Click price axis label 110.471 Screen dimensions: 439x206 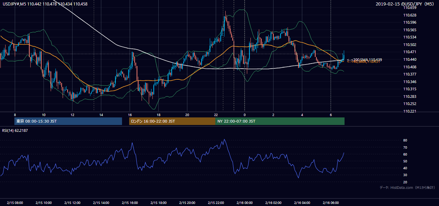click(410, 52)
